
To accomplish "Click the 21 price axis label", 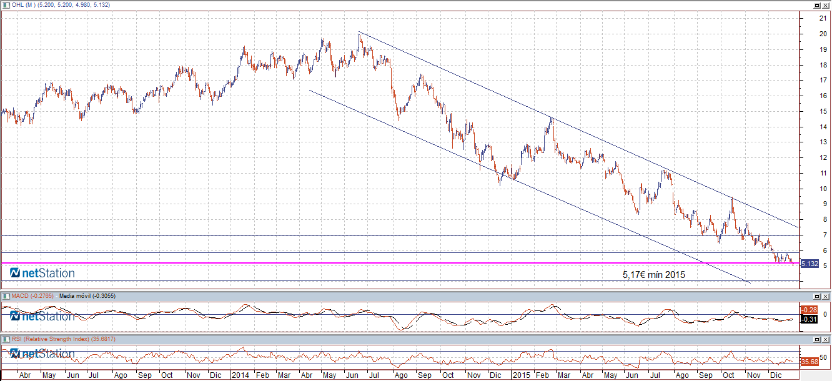I will tap(806, 18).
